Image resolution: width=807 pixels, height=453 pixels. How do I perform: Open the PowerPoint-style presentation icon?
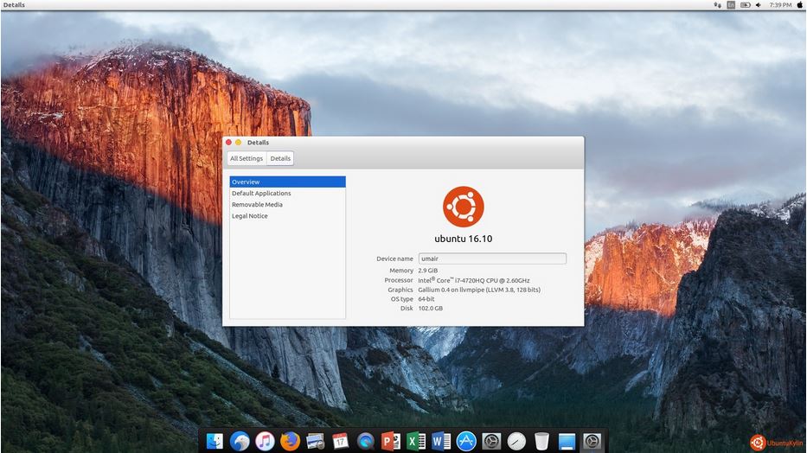[391, 441]
